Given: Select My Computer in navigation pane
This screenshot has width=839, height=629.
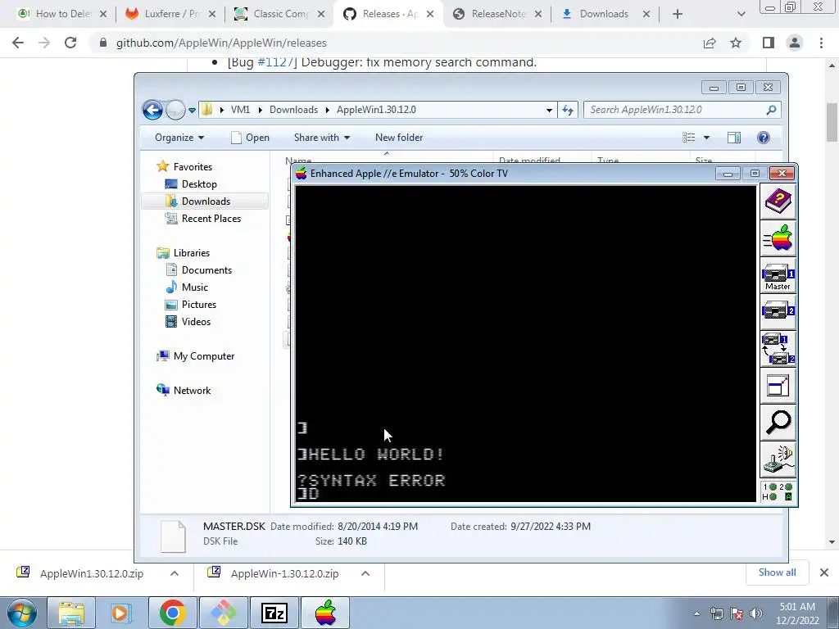Looking at the screenshot, I should pos(203,356).
